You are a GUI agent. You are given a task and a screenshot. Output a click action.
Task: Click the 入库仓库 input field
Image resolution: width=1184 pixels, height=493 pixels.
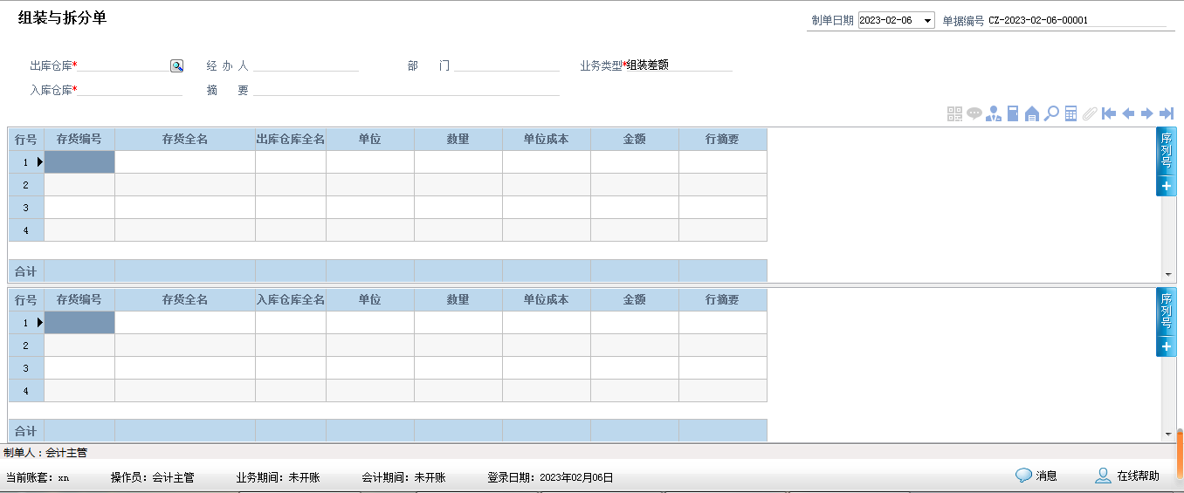click(x=129, y=89)
